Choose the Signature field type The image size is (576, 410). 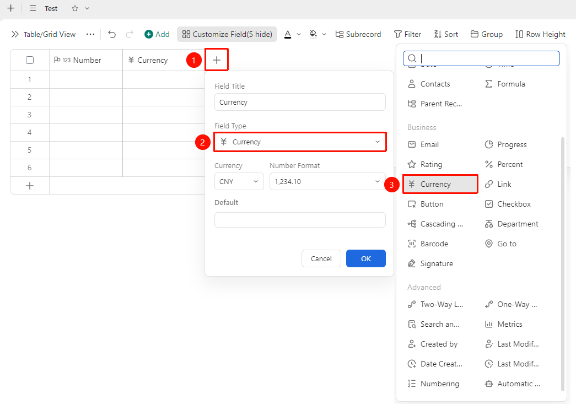(430, 263)
